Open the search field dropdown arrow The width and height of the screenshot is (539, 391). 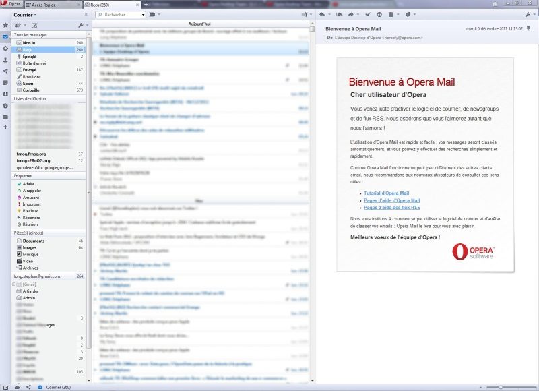click(142, 14)
